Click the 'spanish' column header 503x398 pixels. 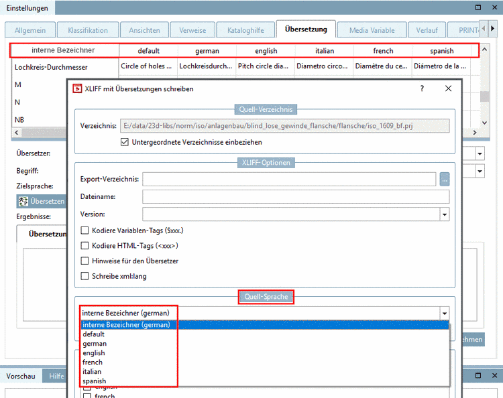(442, 51)
